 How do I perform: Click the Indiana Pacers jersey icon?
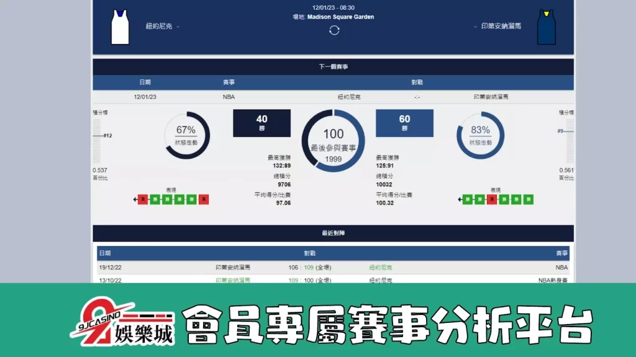(x=546, y=27)
